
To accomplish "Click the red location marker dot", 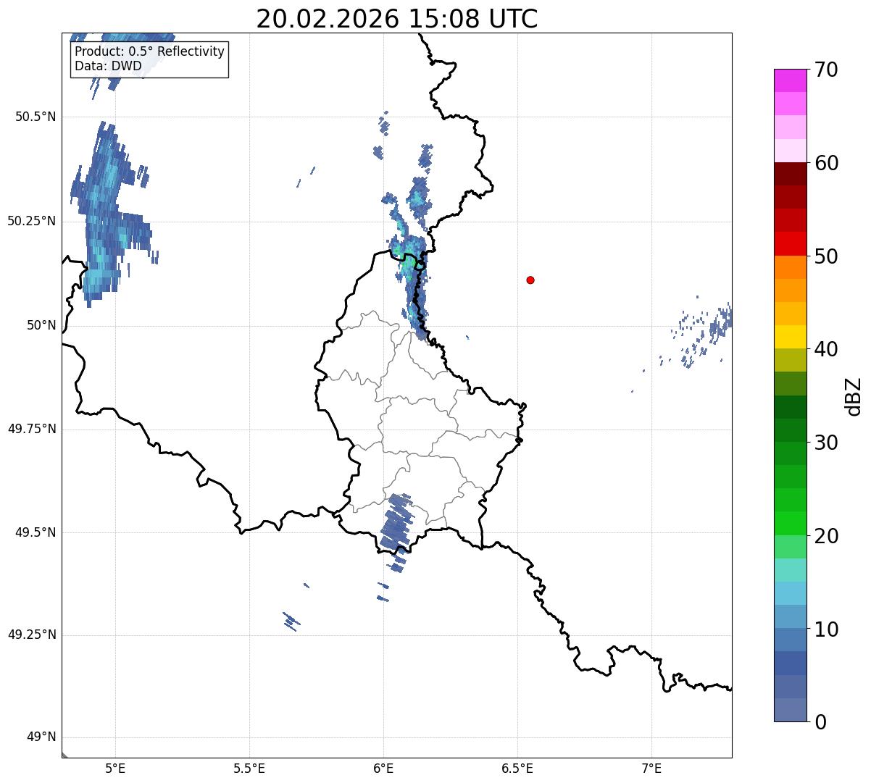I will (x=530, y=280).
